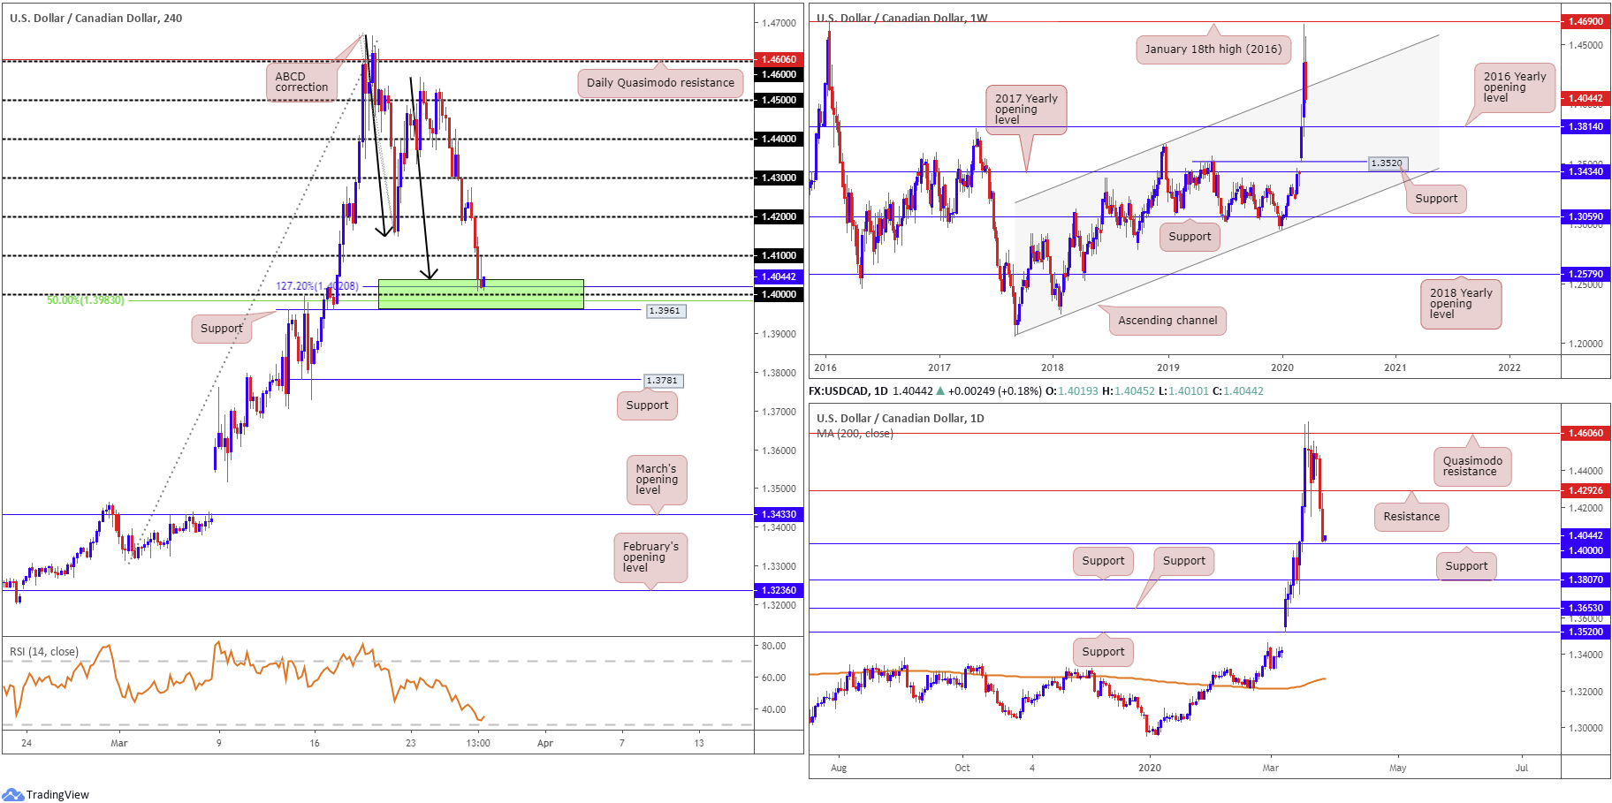Screen dimensions: 1612x803
Task: Click the red 1.42926 price label
Action: [x=1585, y=490]
